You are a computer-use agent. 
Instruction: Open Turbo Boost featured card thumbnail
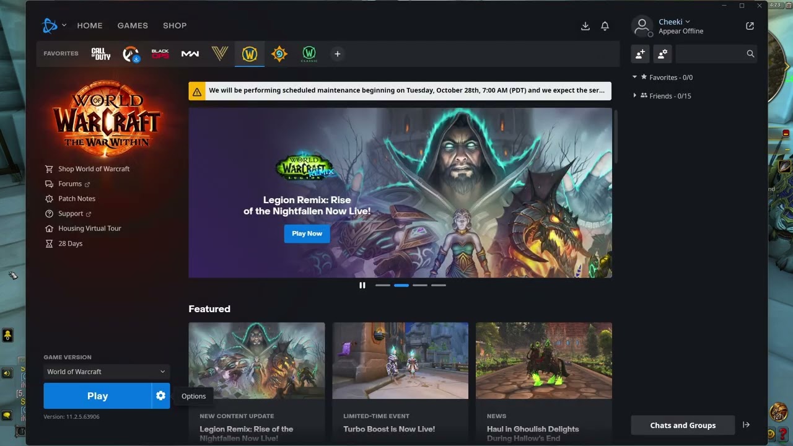400,361
